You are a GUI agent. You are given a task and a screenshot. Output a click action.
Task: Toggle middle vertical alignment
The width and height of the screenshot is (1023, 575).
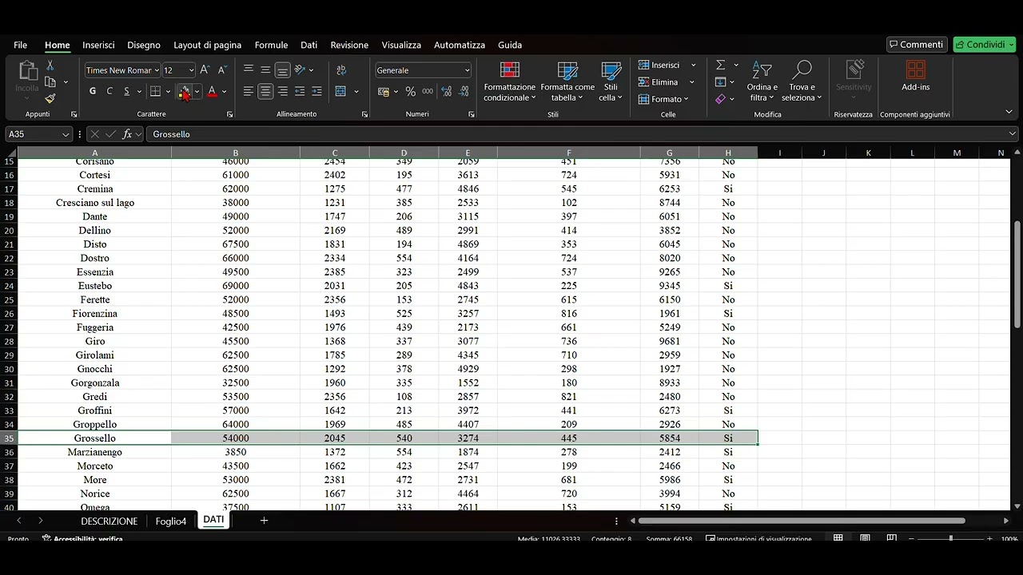(265, 70)
